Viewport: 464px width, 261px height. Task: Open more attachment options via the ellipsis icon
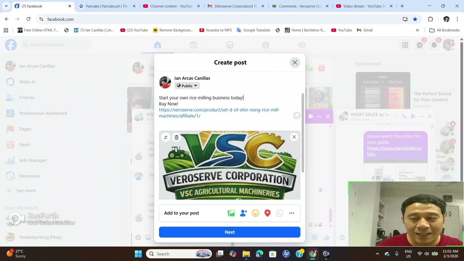click(x=291, y=213)
